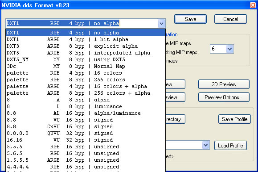This screenshot has height=172, width=258.
Task: Click Save Profile button
Action: click(234, 119)
